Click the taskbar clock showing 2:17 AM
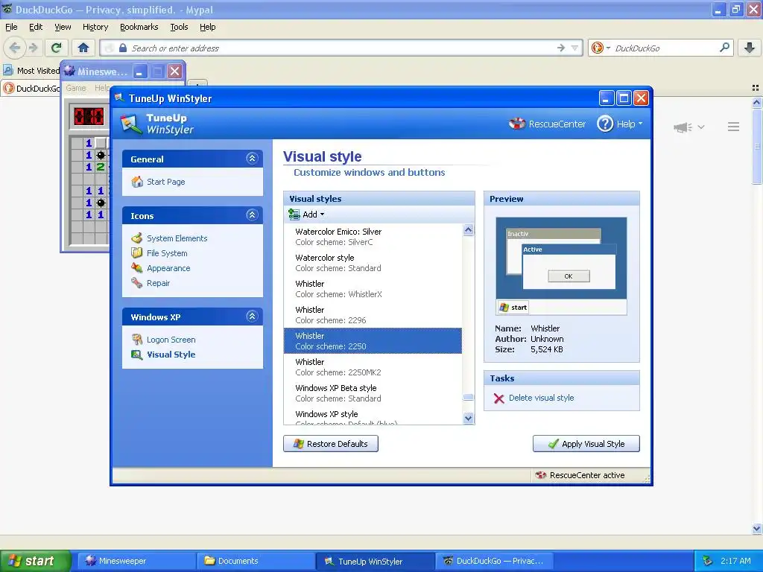The height and width of the screenshot is (572, 763). coord(735,561)
